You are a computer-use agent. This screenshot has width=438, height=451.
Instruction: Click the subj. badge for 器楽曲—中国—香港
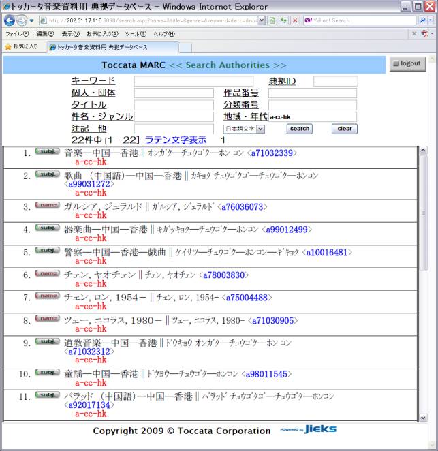[48, 228]
